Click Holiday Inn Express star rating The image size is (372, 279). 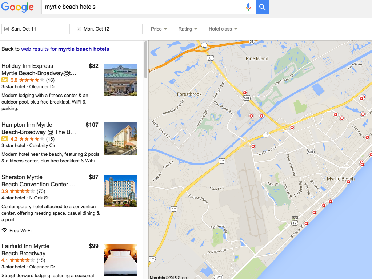[32, 80]
